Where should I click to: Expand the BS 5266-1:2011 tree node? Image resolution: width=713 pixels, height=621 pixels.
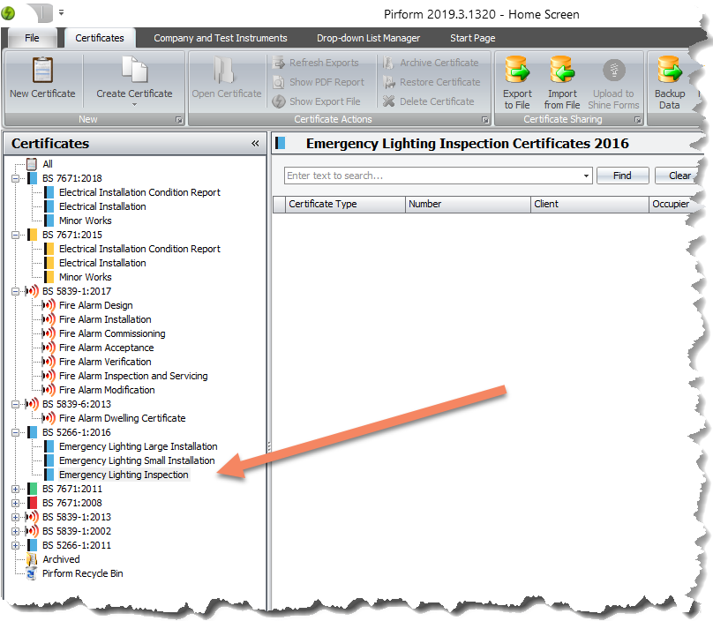(16, 545)
